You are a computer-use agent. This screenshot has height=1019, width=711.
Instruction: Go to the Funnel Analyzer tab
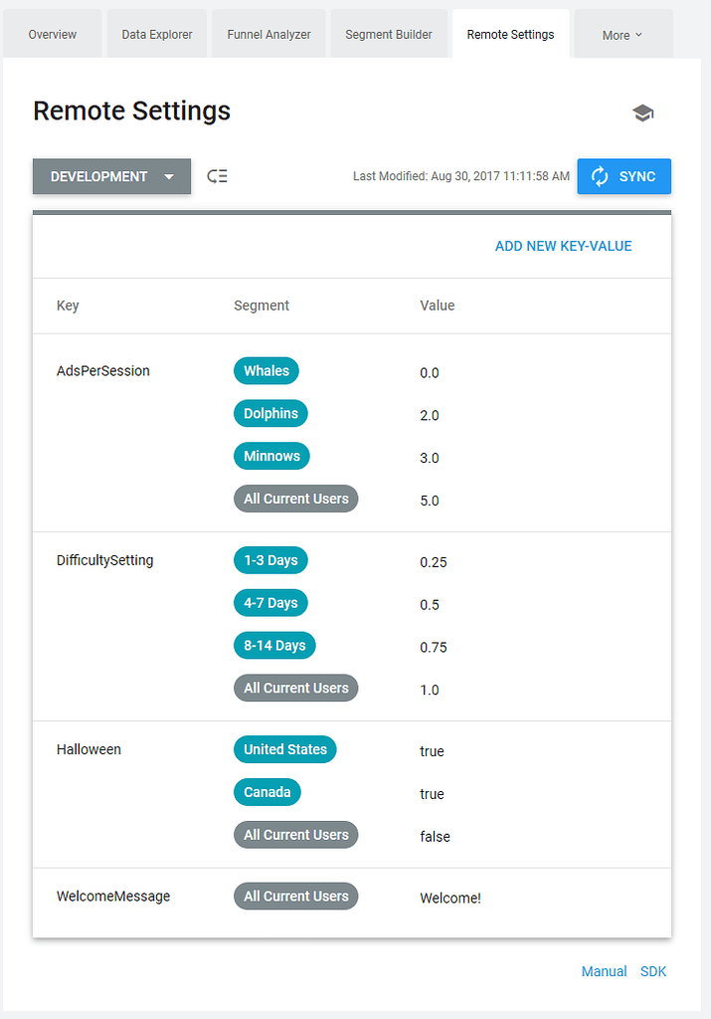pos(267,33)
